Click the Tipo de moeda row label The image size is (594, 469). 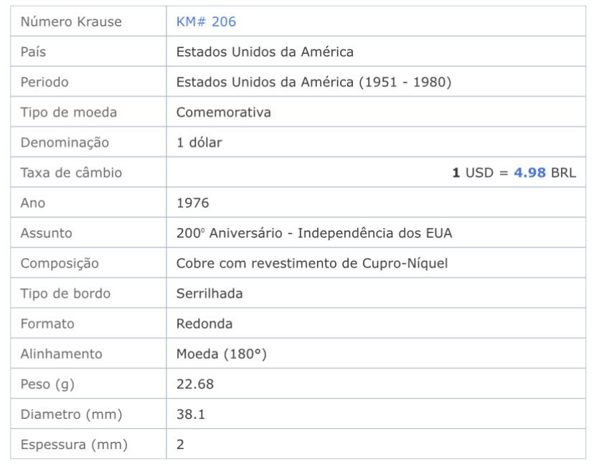coord(69,113)
